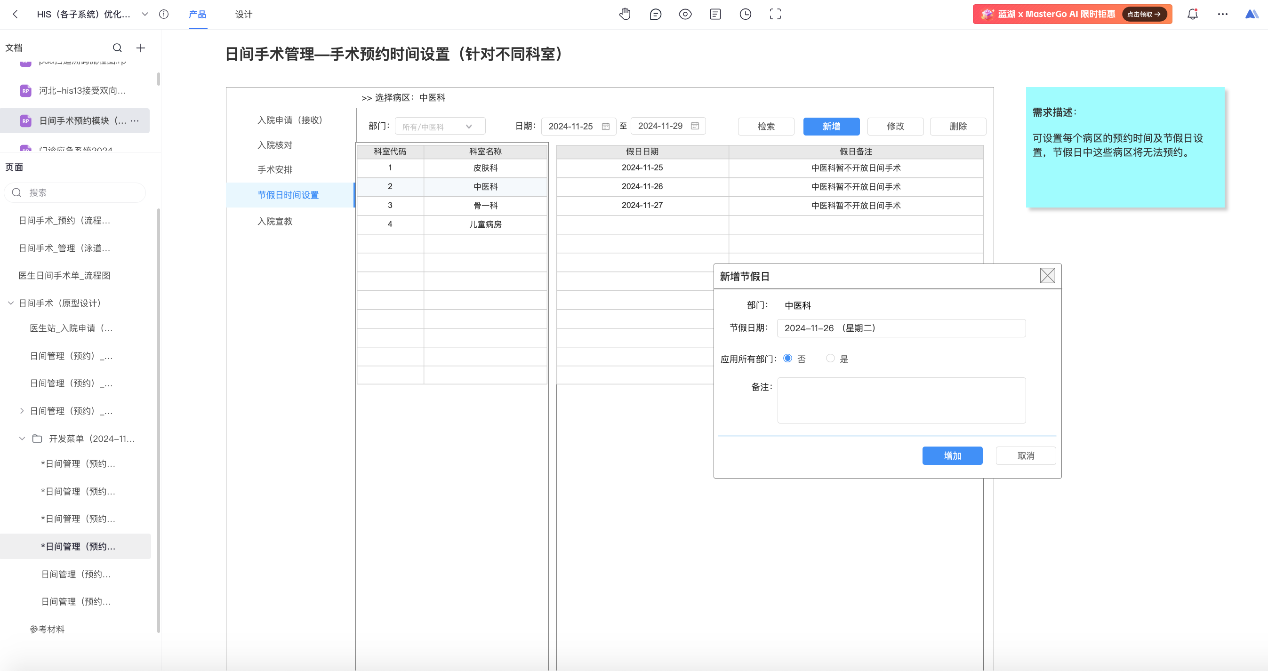Enter fullscreen with the frame icon
The height and width of the screenshot is (671, 1268).
click(775, 14)
